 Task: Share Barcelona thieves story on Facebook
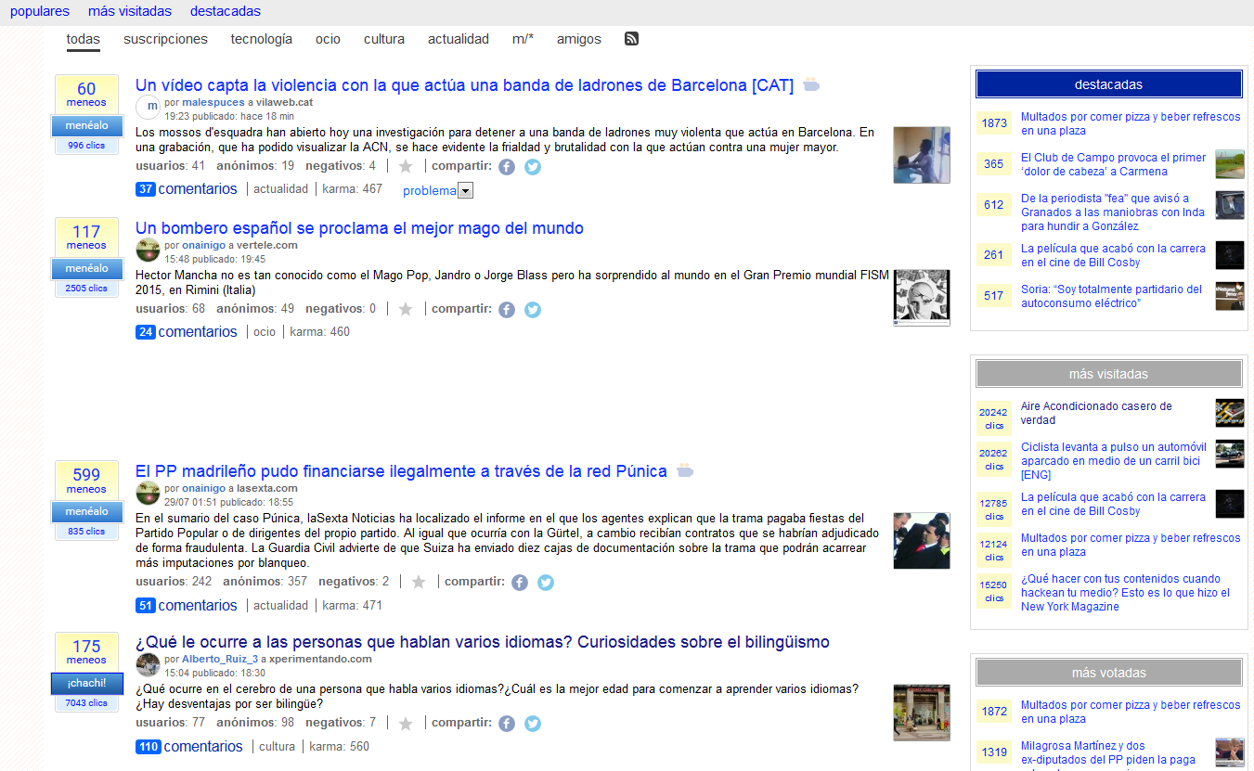(x=507, y=167)
